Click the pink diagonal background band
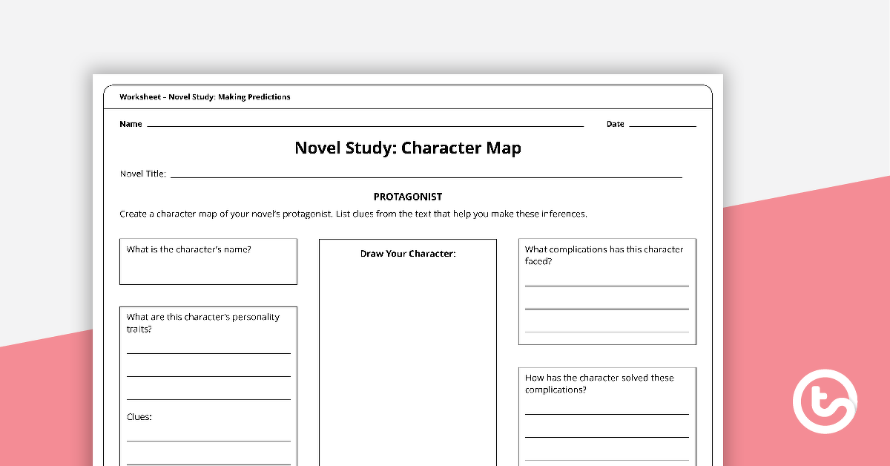Viewport: 890px width, 466px height. 44,416
